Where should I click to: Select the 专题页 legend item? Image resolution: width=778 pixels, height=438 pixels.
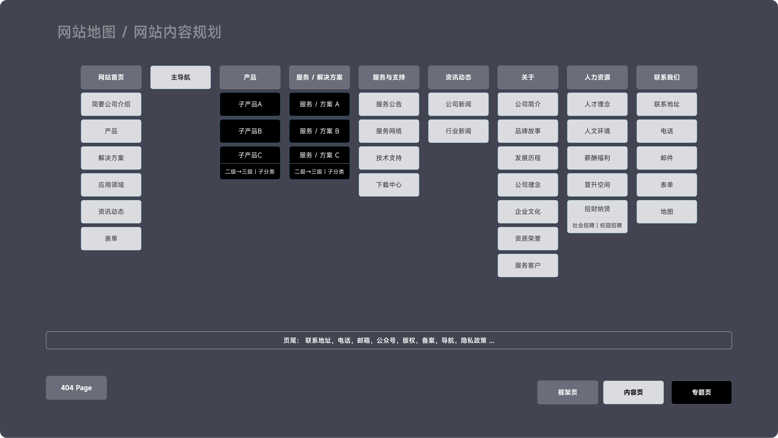pyautogui.click(x=701, y=392)
